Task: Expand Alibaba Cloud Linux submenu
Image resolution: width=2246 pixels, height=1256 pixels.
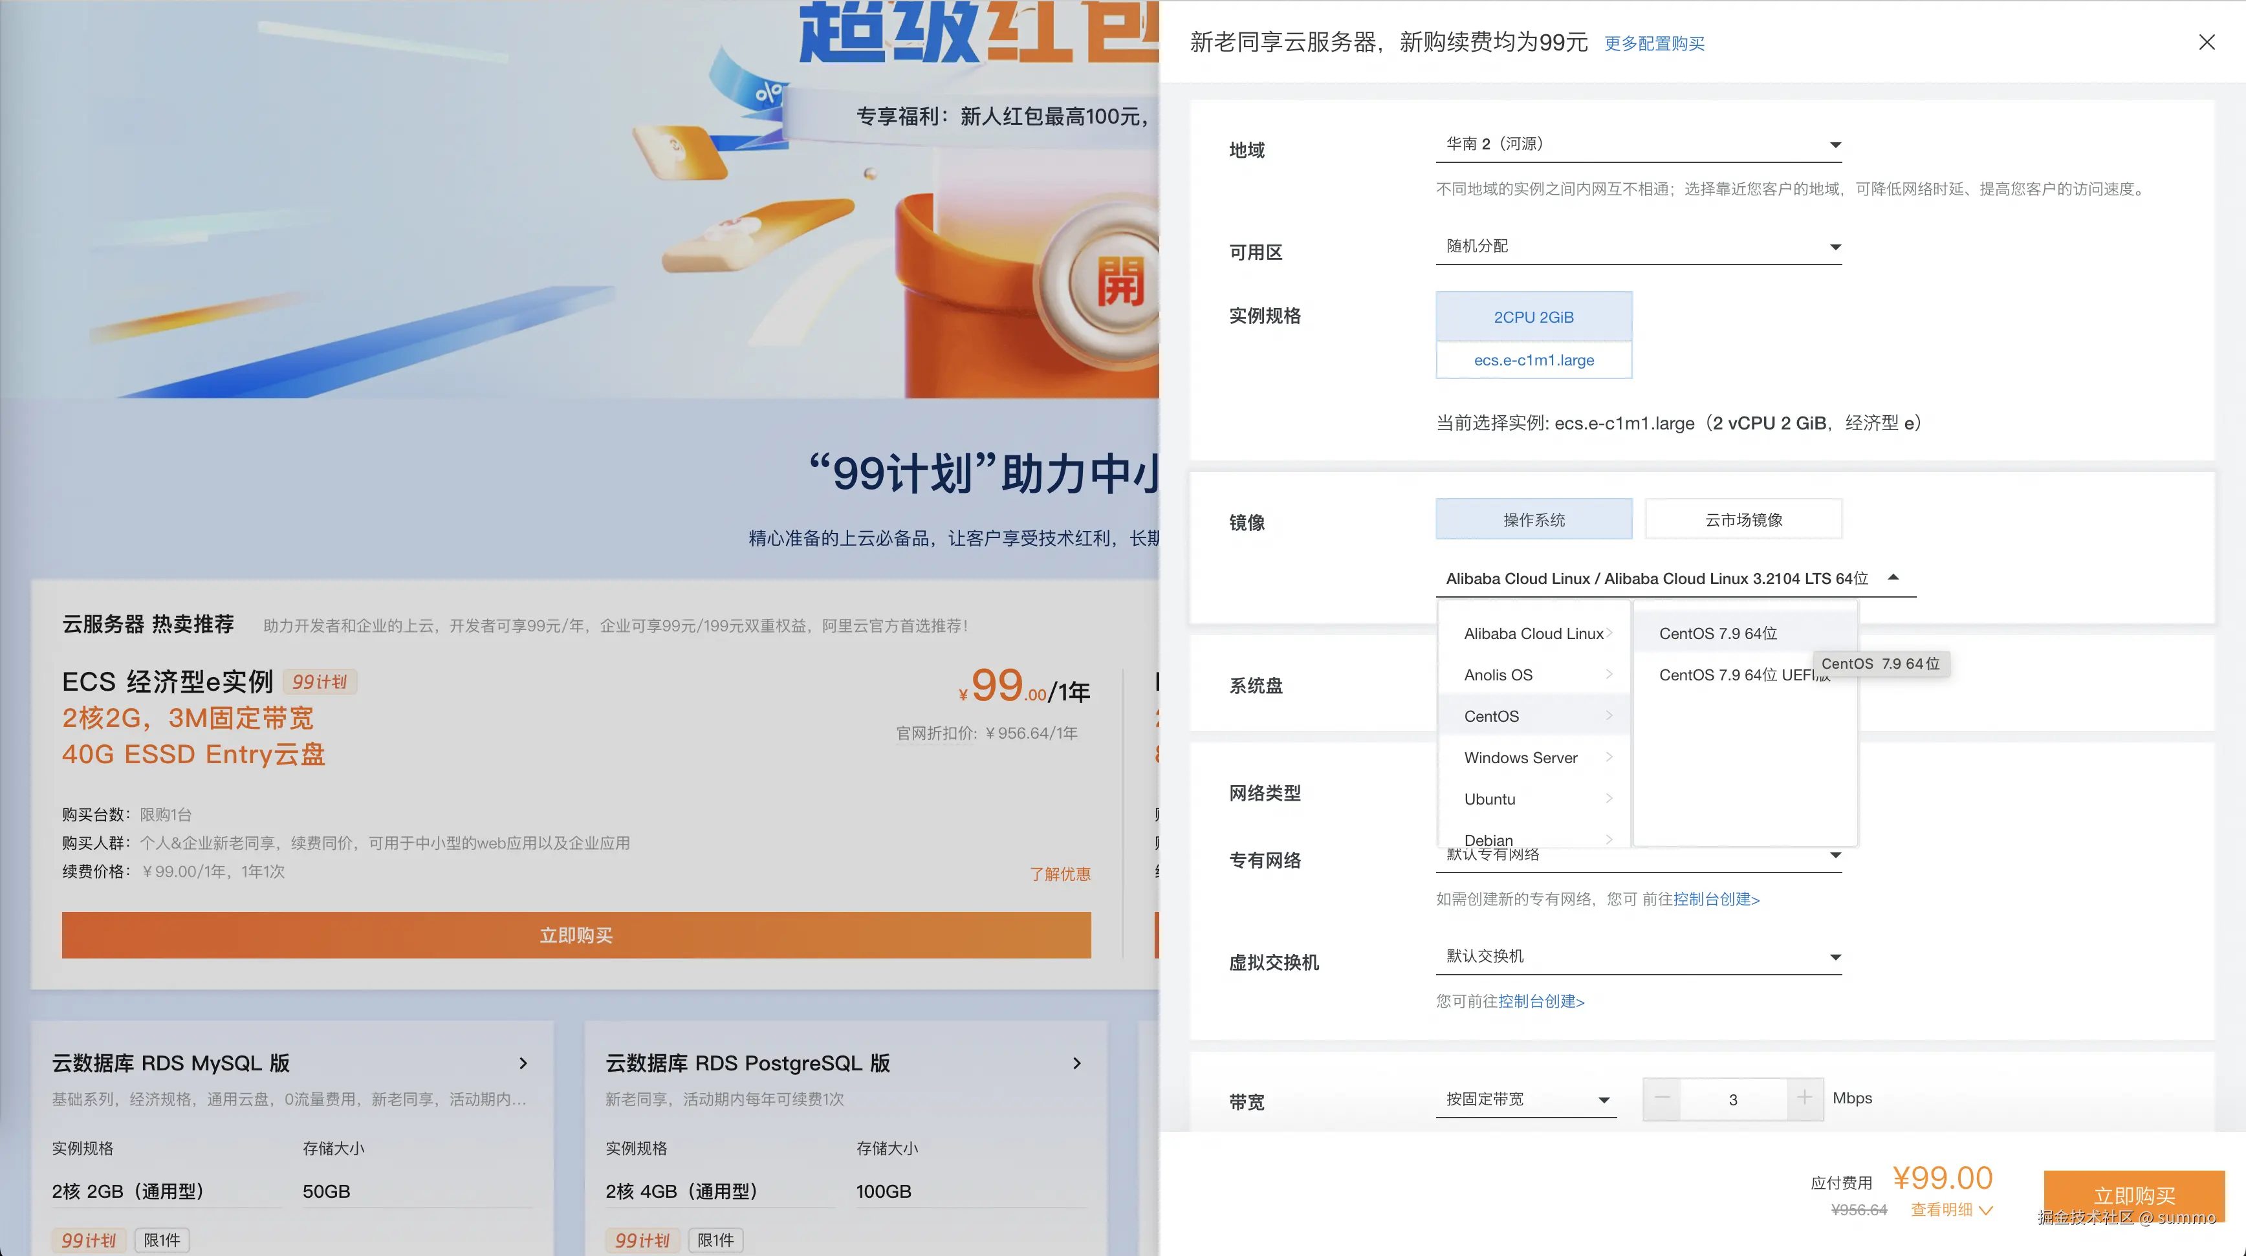Action: pos(1534,634)
